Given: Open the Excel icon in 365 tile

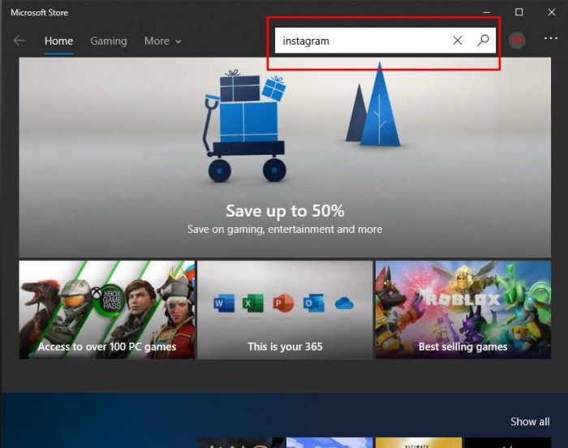Looking at the screenshot, I should [x=253, y=304].
